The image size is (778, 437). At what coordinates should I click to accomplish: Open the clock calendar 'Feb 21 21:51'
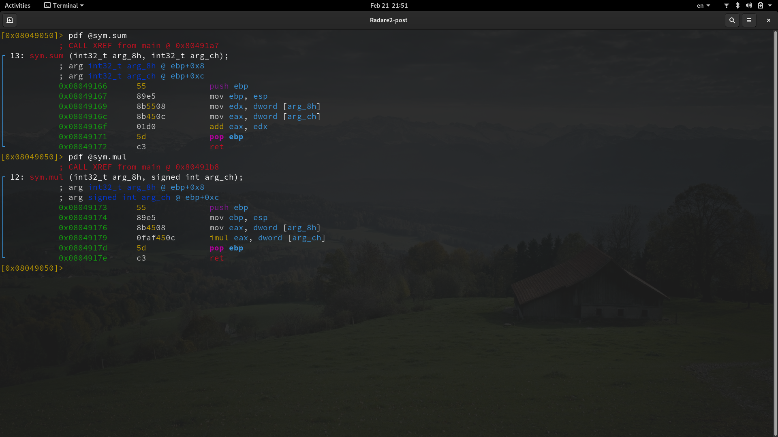click(389, 6)
